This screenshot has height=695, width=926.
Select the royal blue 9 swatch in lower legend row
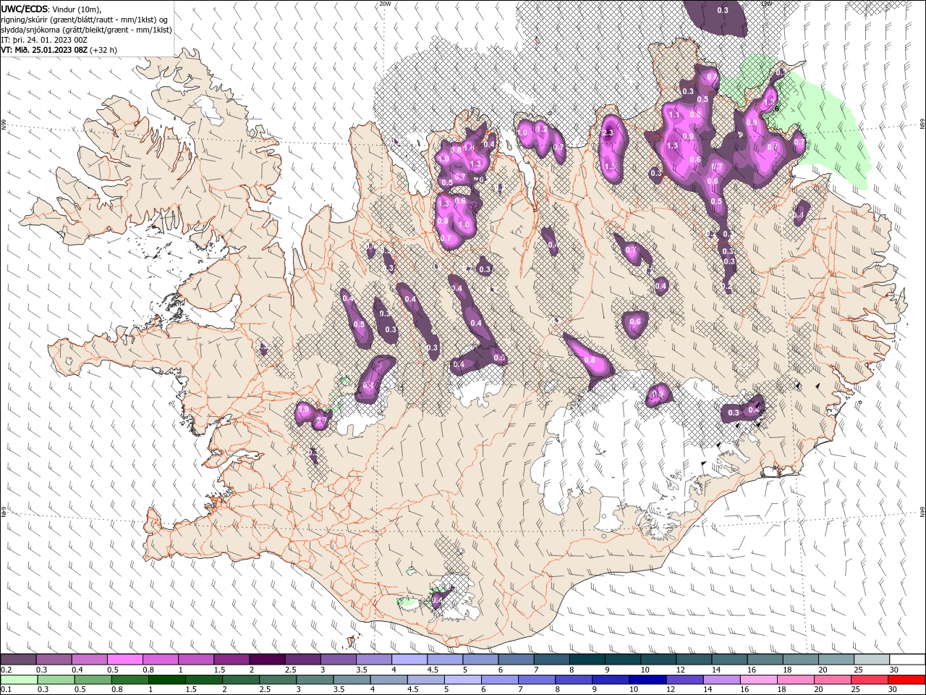[610, 680]
